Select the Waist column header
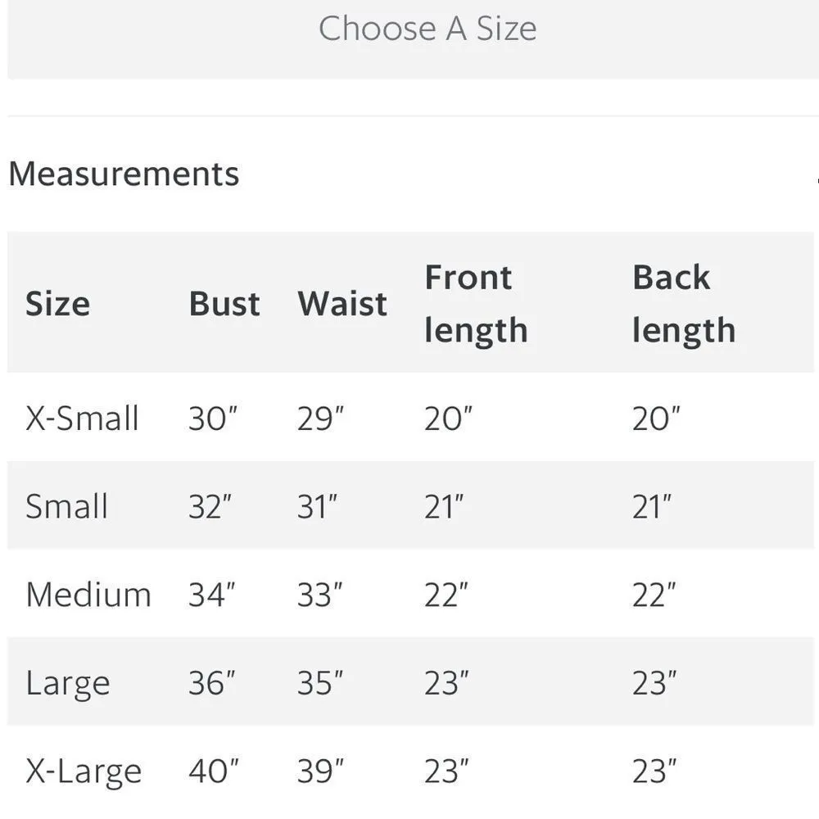Image resolution: width=819 pixels, height=819 pixels. (x=342, y=304)
